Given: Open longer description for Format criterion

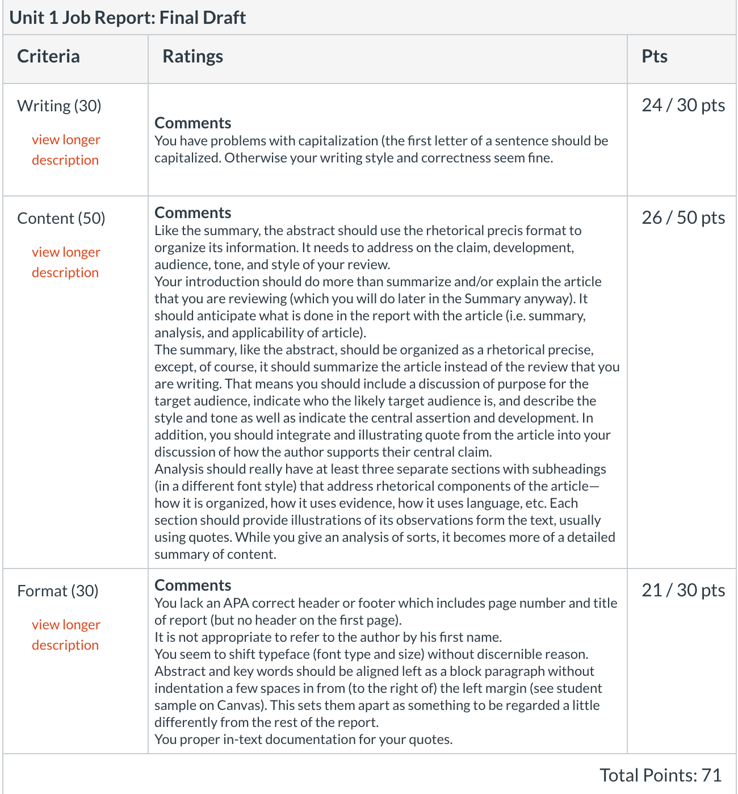Looking at the screenshot, I should coord(66,635).
